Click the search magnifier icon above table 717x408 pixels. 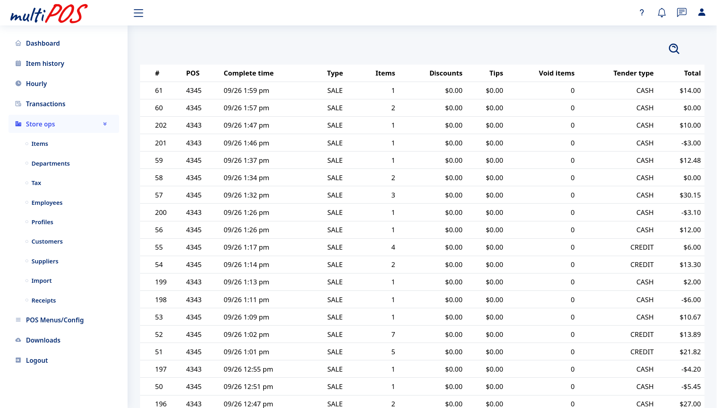pos(674,49)
